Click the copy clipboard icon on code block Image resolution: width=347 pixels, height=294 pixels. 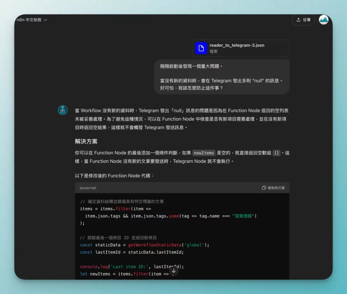264,188
